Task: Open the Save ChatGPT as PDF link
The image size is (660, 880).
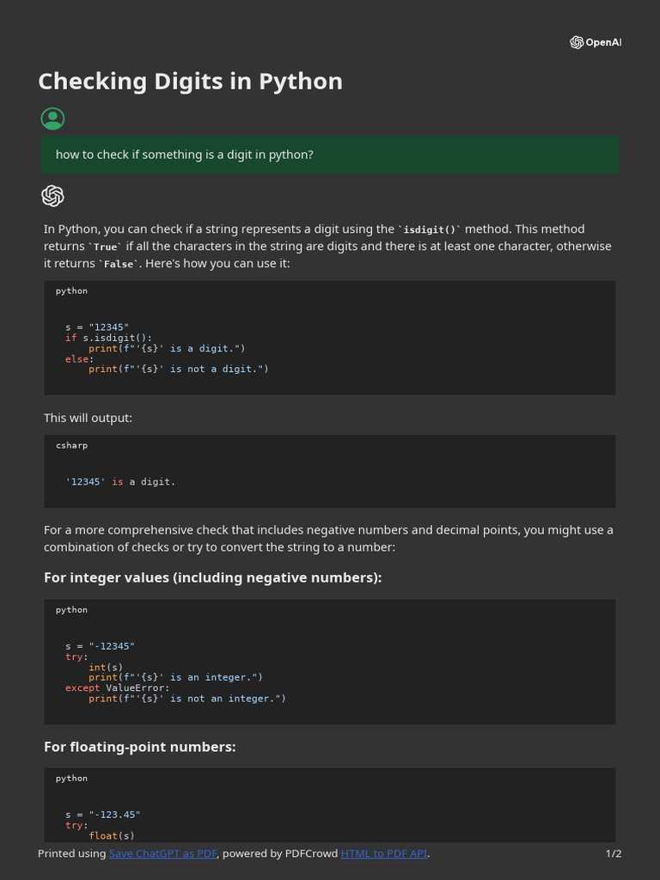Action: click(x=162, y=853)
